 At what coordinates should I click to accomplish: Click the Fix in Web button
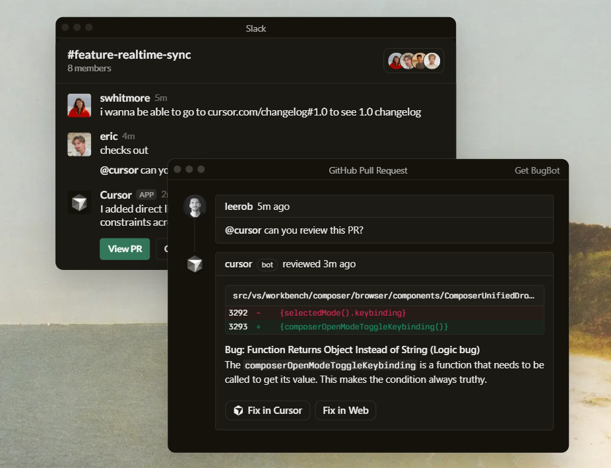345,411
